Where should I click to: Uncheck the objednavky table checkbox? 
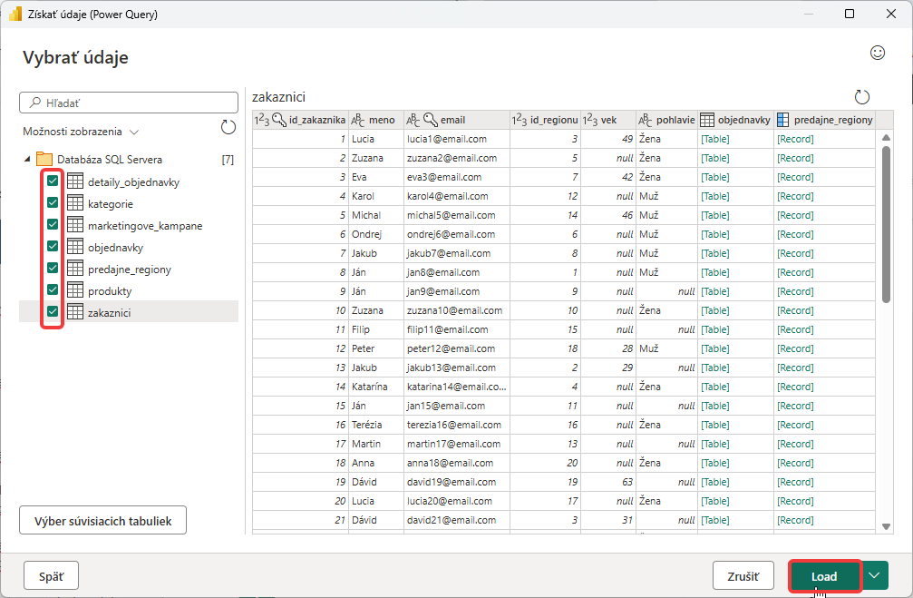pyautogui.click(x=53, y=246)
